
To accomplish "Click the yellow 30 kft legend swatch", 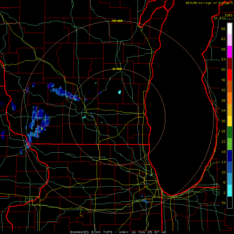I will click(x=230, y=121).
